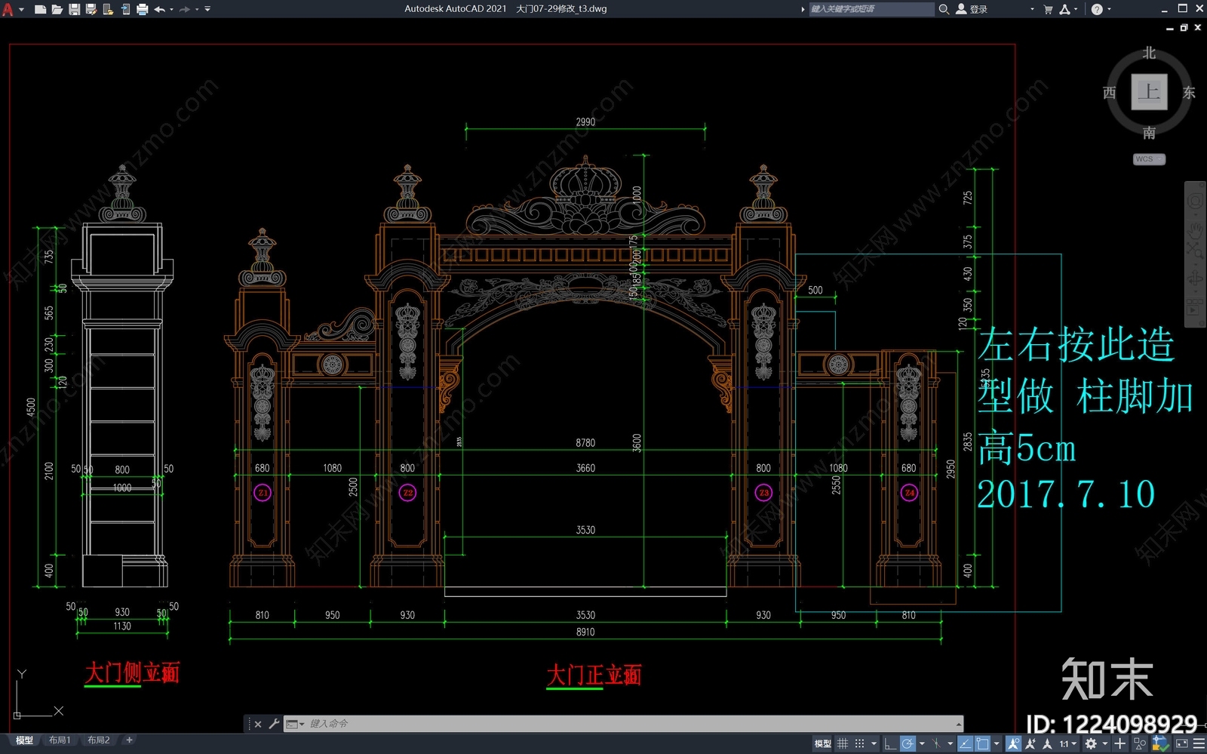This screenshot has height=754, width=1207.
Task: Create a new drawing file
Action: (x=40, y=10)
